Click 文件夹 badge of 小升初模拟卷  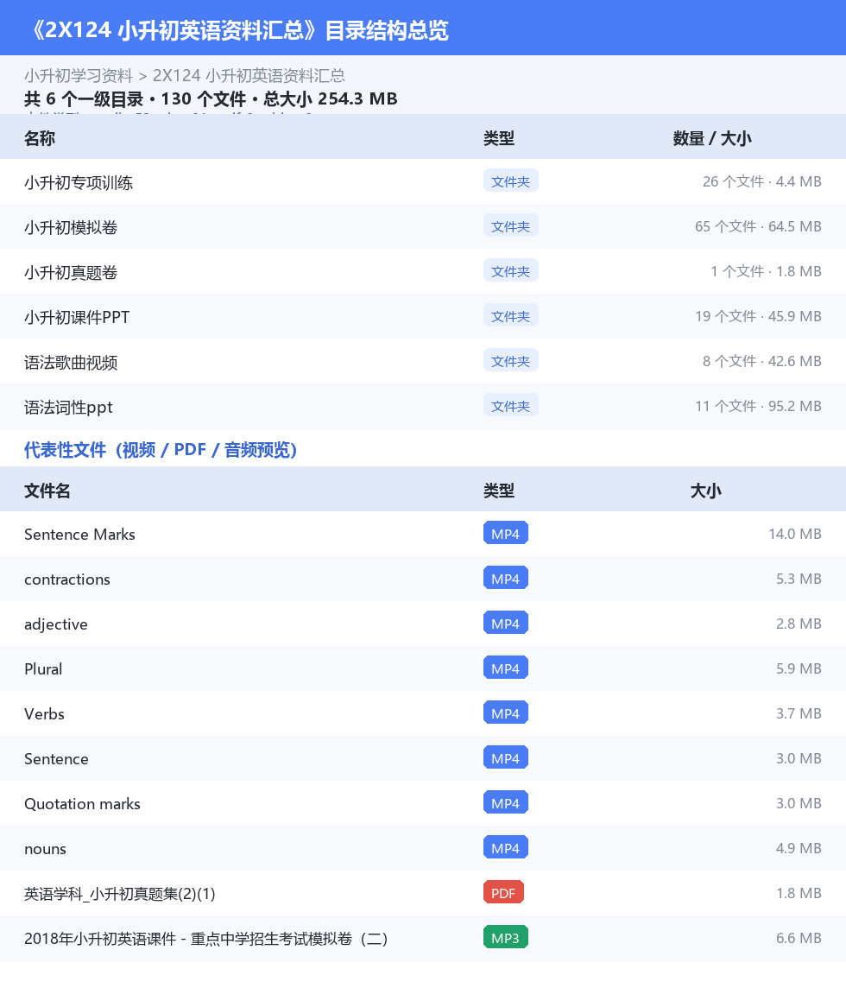tap(511, 226)
